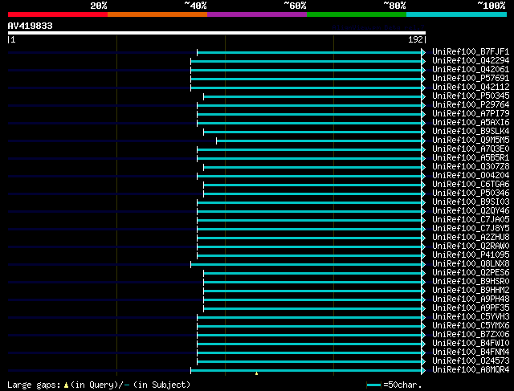The height and width of the screenshot is (391, 514).
Task: Click the UniRef100_Q8LNX8 alignment bar
Action: pyautogui.click(x=306, y=264)
